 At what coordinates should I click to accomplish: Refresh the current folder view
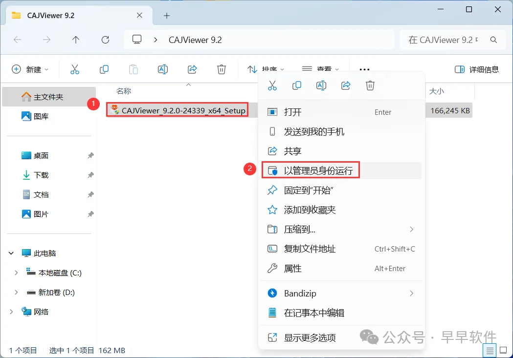tap(105, 40)
